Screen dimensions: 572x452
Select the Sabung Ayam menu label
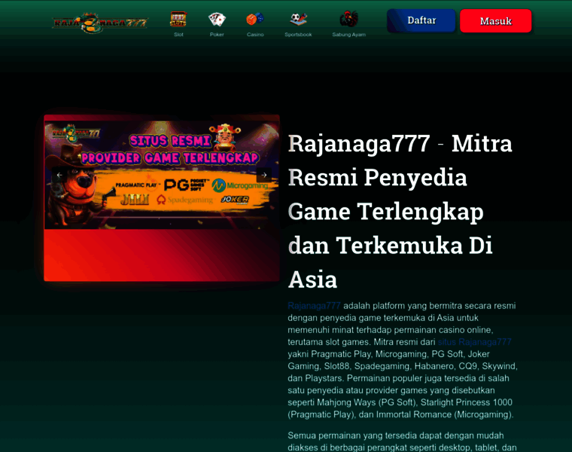(x=348, y=35)
